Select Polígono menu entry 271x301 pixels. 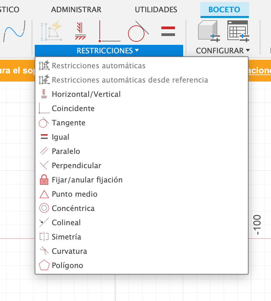point(67,265)
